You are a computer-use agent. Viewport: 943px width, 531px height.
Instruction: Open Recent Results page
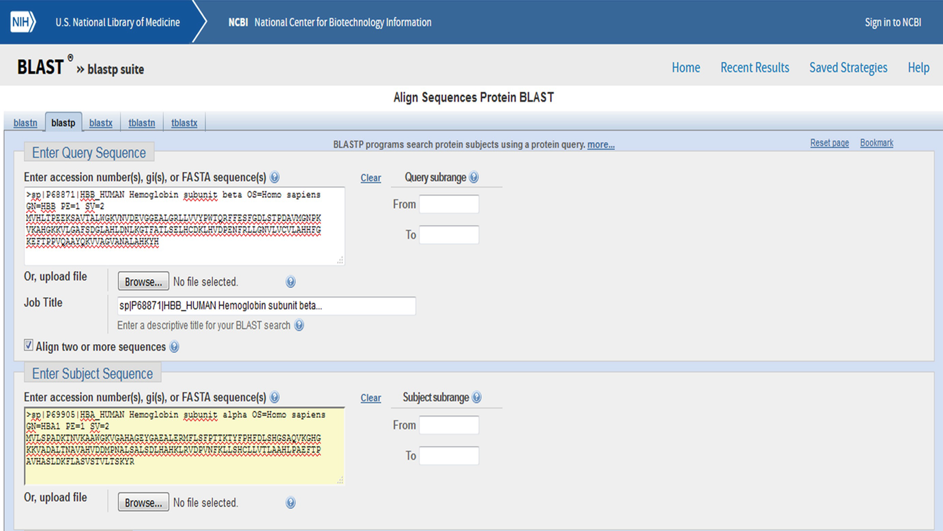click(x=755, y=68)
